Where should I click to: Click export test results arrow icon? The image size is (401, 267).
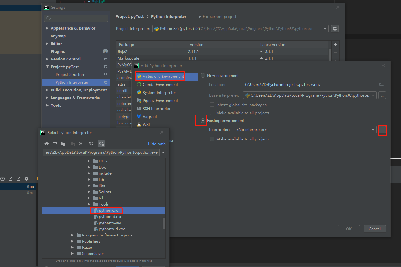coord(19,179)
